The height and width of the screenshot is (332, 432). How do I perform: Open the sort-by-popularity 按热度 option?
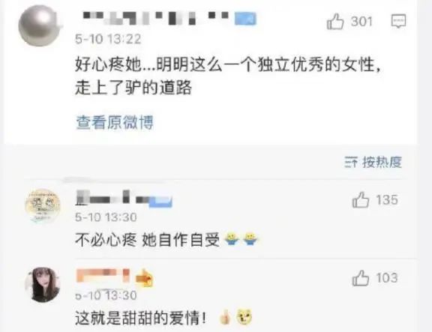382,162
